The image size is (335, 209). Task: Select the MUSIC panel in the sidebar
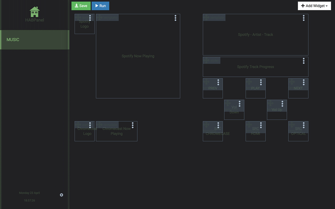13,39
